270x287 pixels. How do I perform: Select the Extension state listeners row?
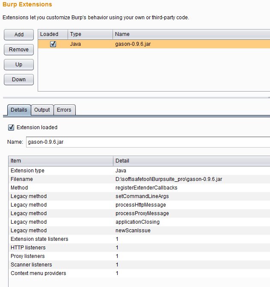pos(139,239)
